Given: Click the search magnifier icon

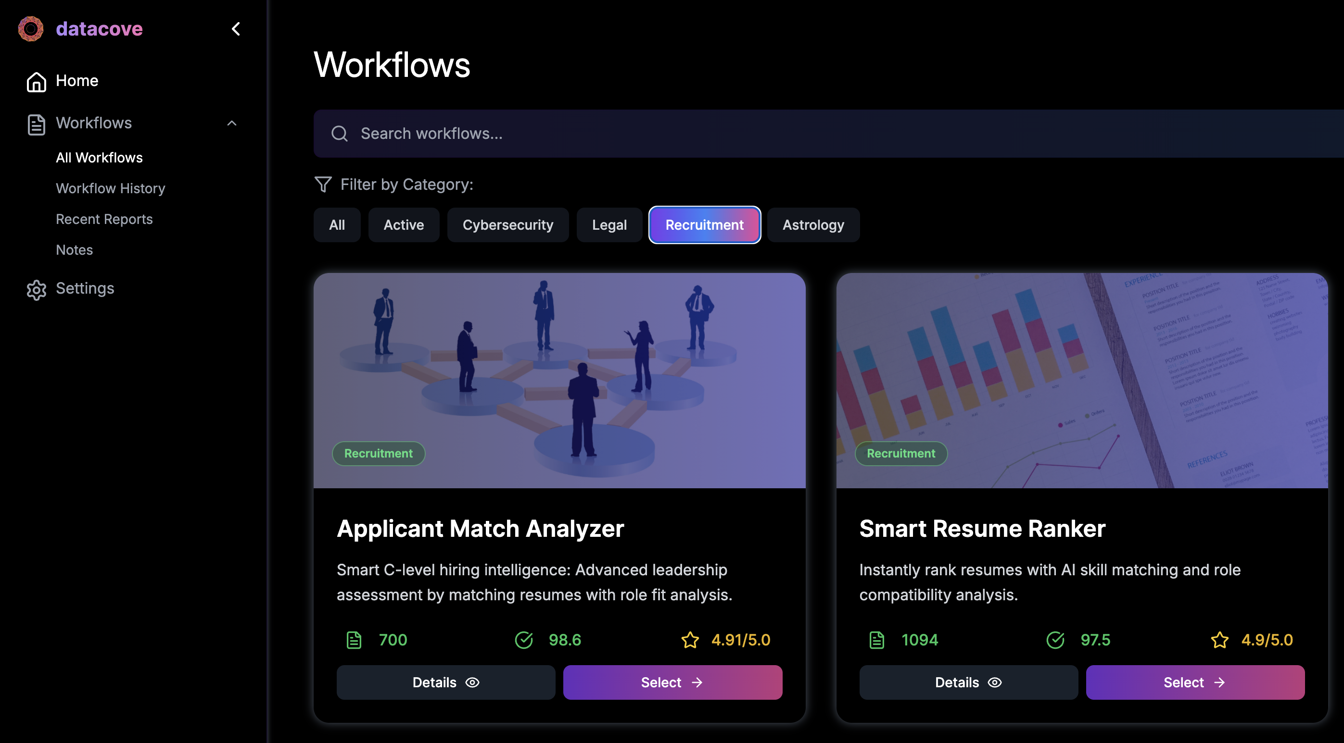Looking at the screenshot, I should (x=339, y=134).
